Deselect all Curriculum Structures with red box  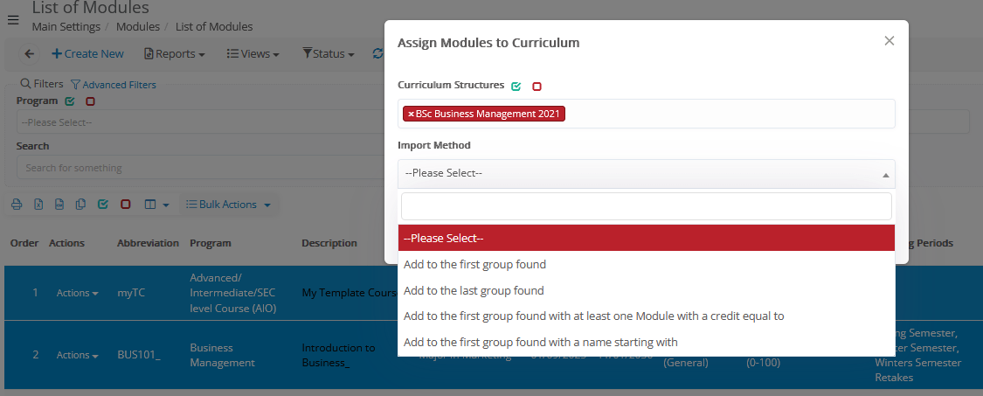click(x=536, y=87)
